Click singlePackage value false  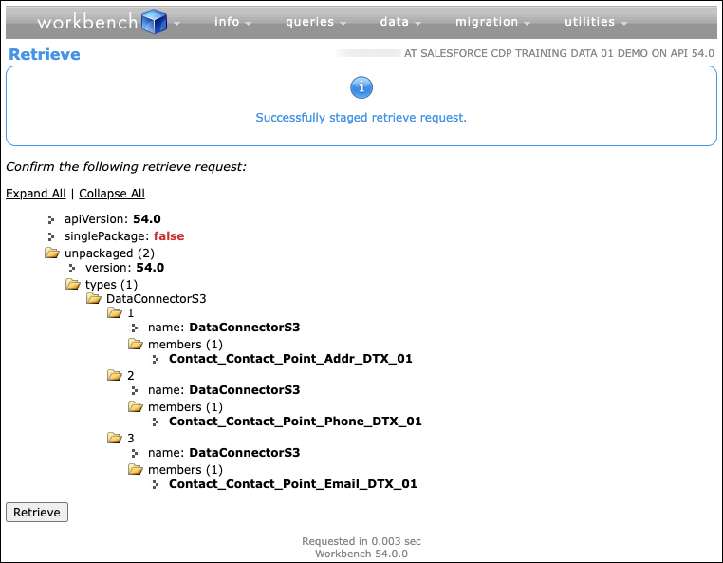(169, 235)
